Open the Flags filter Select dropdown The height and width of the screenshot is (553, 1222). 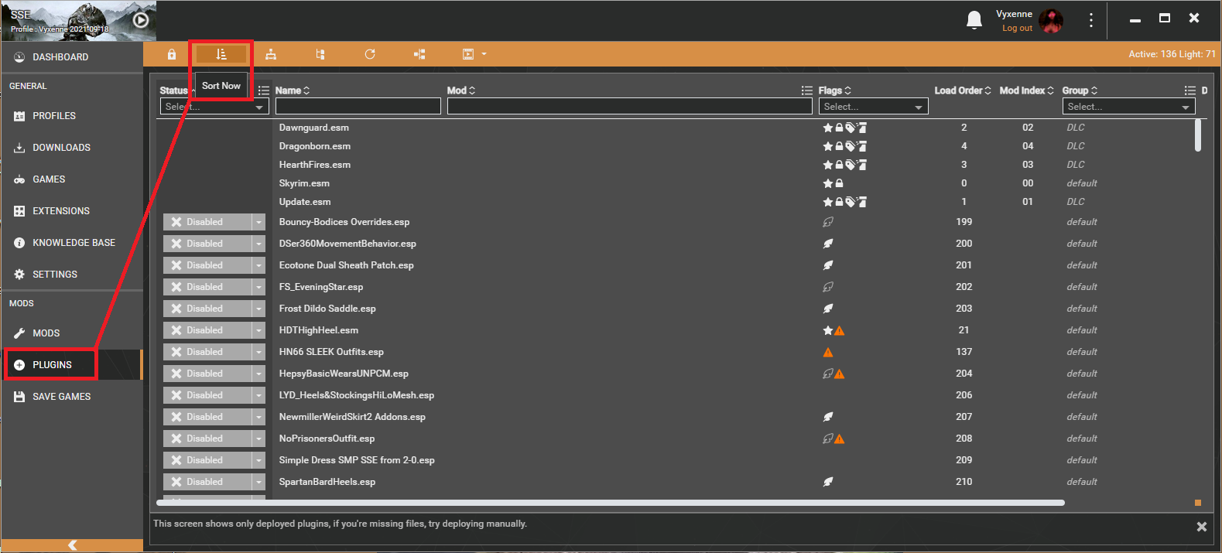tap(873, 107)
